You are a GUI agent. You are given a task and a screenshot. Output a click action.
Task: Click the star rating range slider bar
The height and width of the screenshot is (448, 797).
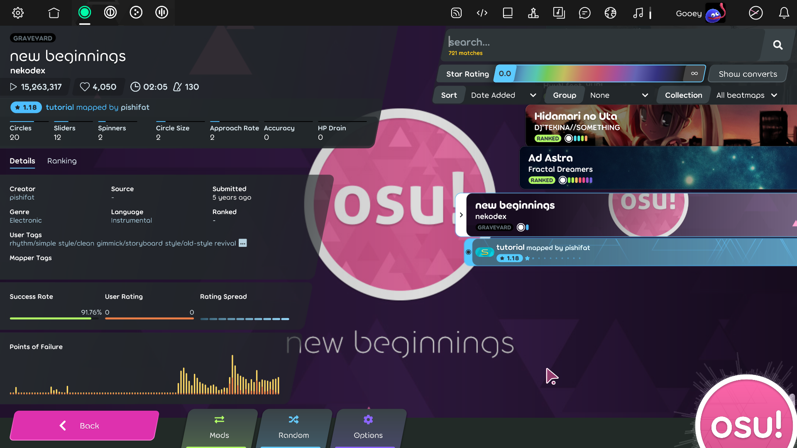pyautogui.click(x=599, y=74)
